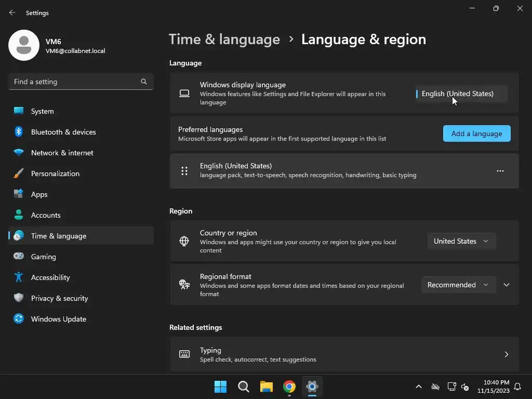
Task: Click the Personalization paintbrush icon
Action: click(19, 173)
